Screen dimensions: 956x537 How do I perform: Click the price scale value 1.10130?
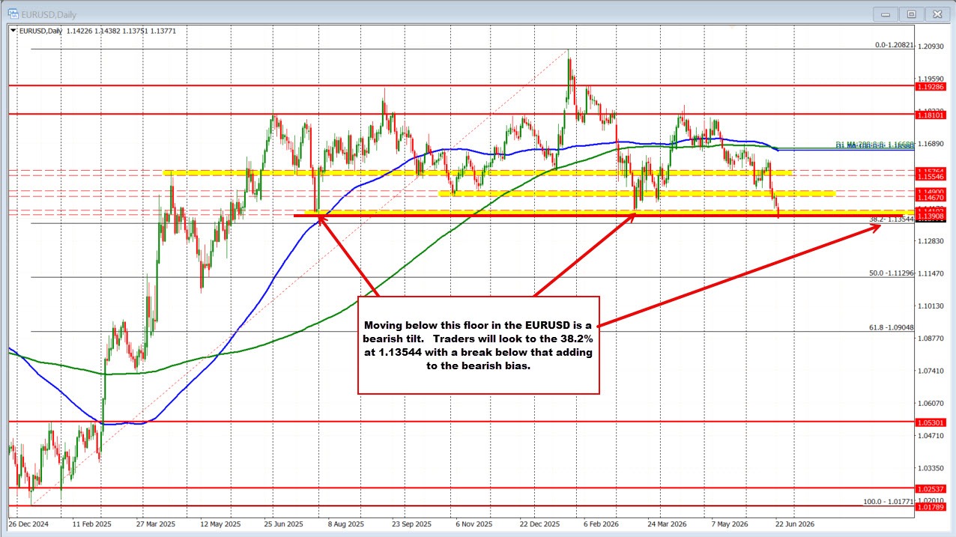[933, 306]
